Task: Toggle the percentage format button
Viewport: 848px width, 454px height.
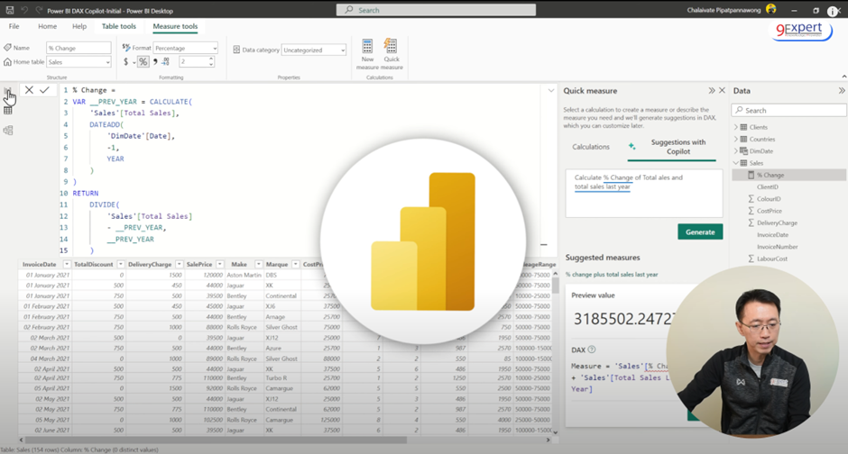Action: point(143,62)
